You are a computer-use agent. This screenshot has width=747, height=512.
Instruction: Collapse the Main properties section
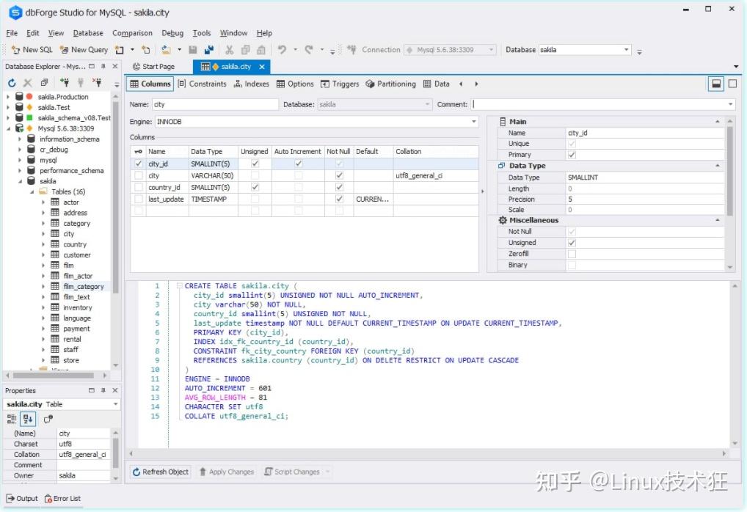pyautogui.click(x=717, y=122)
